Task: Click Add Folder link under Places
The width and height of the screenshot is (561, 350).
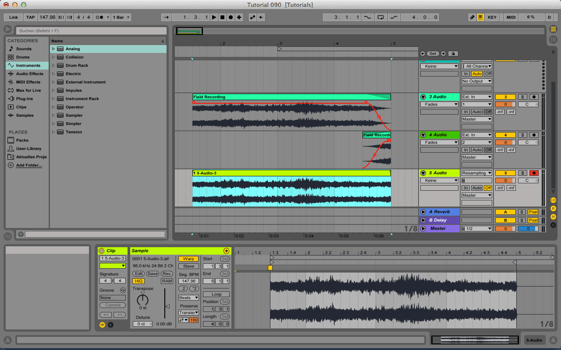Action: (x=29, y=165)
